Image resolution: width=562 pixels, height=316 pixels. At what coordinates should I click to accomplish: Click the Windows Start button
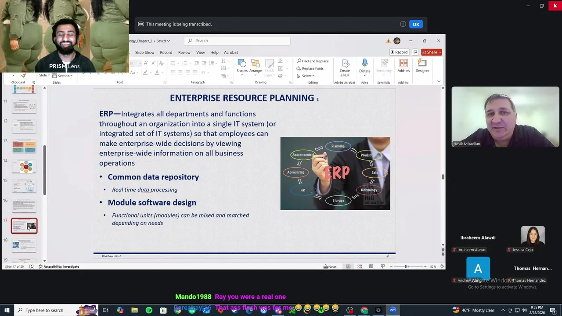[x=6, y=310]
